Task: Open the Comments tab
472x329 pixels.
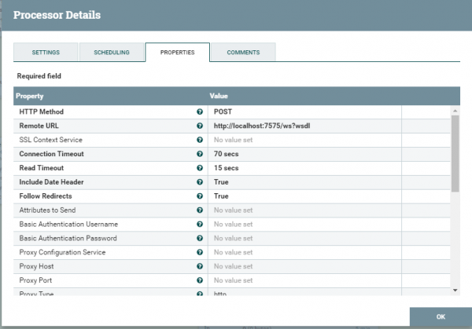Action: pos(243,53)
